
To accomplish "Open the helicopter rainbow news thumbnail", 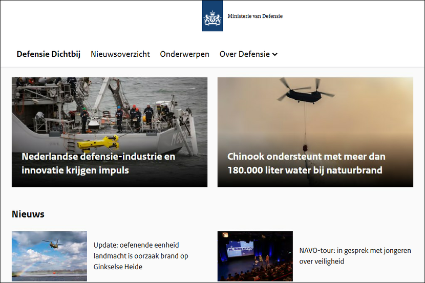I will pos(49,256).
